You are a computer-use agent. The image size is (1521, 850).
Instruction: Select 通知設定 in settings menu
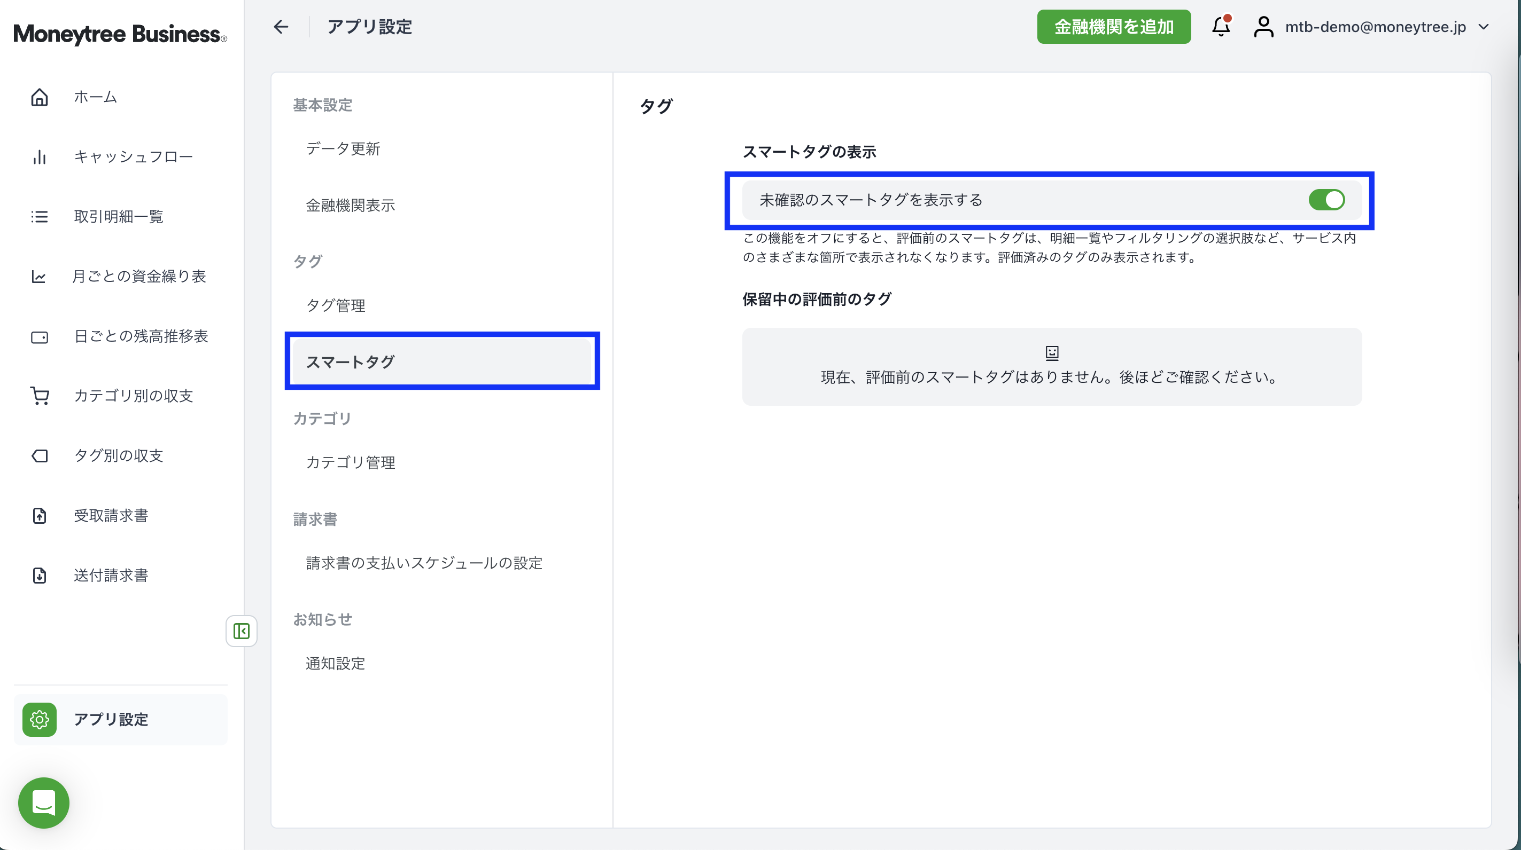click(336, 664)
